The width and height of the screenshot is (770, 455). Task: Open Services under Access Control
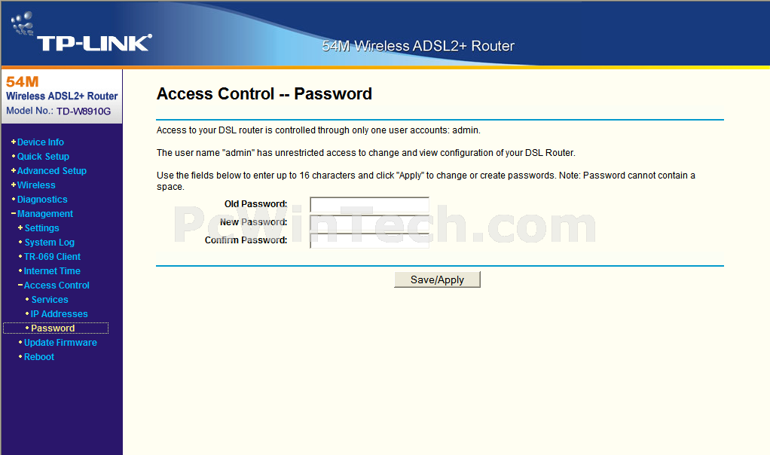[50, 299]
